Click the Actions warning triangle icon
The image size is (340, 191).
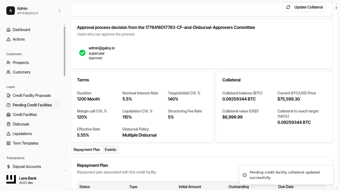(x=8, y=39)
